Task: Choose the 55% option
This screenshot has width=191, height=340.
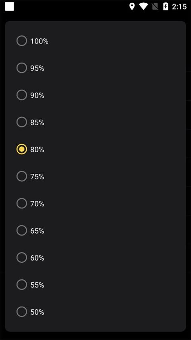Action: pyautogui.click(x=21, y=285)
